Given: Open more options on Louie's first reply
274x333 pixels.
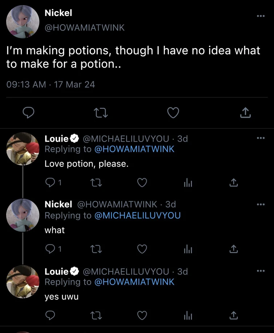Looking at the screenshot, I should 261,138.
